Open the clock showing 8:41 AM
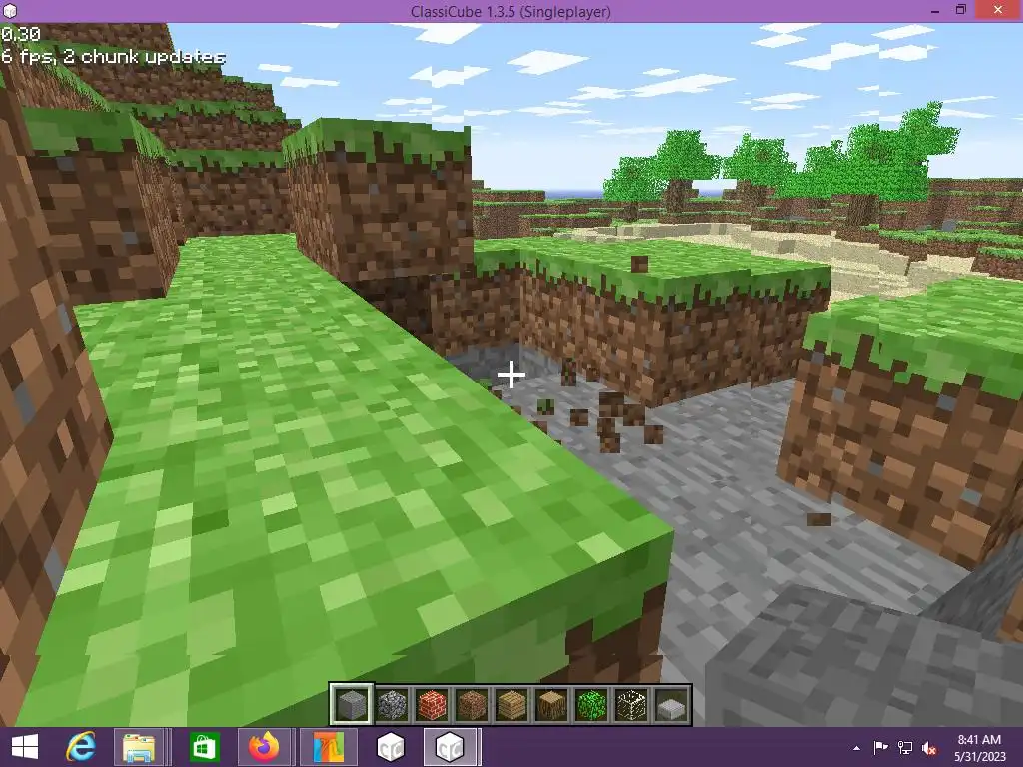1023x767 pixels. 979,748
